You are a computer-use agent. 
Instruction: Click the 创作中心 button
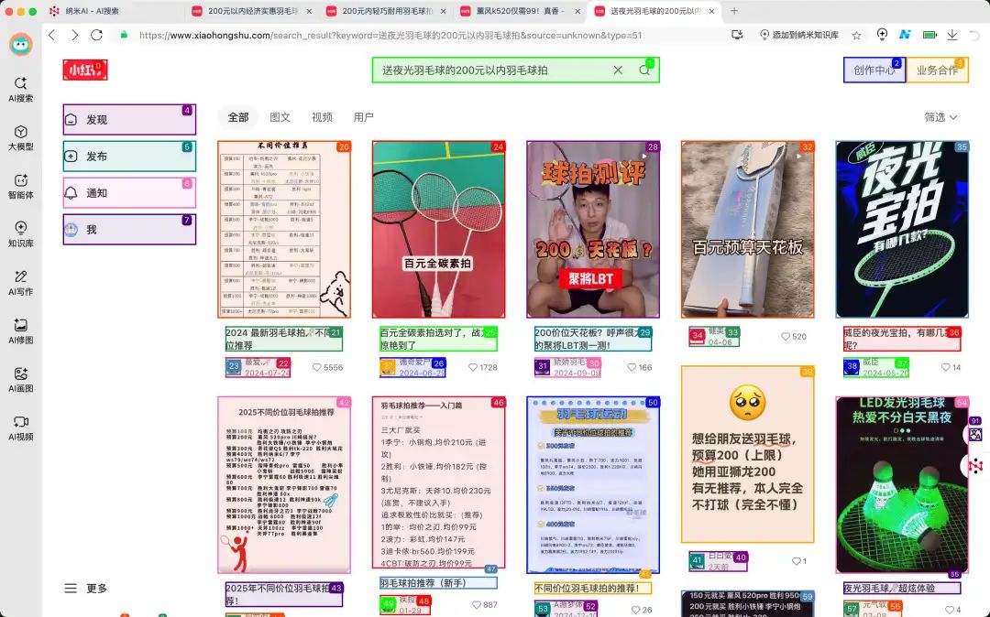(x=874, y=70)
